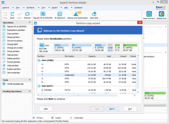Open the Help menu dropdown arrow
The width and height of the screenshot is (169, 124).
(72, 8)
